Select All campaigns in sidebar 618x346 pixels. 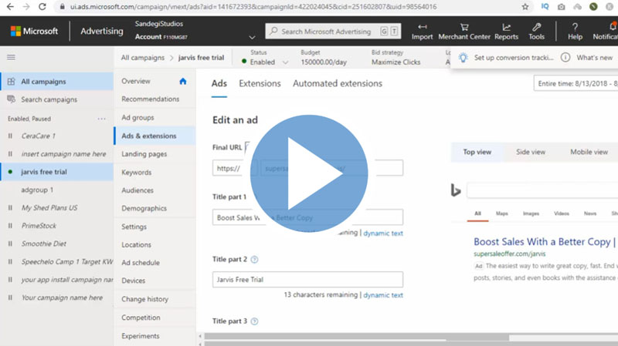click(56, 82)
